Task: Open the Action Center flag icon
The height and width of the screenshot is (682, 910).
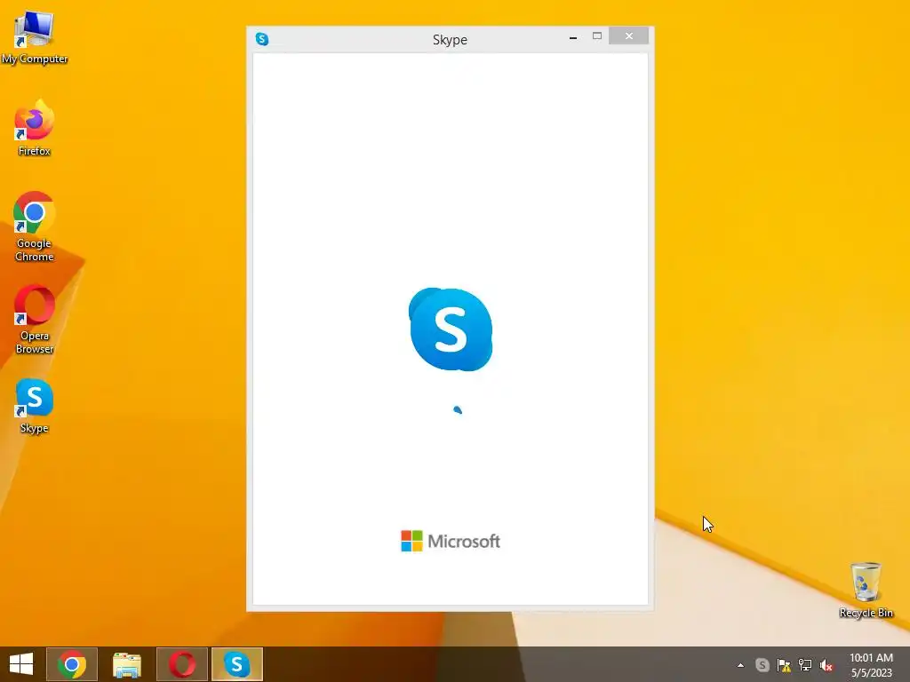Action: tap(784, 665)
